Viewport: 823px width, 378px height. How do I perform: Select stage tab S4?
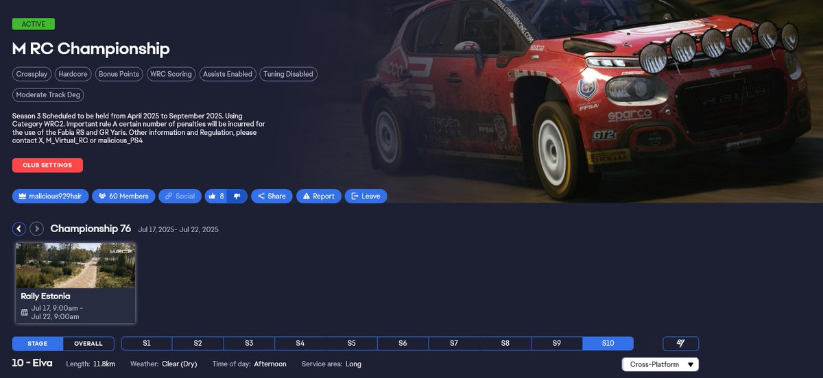300,343
